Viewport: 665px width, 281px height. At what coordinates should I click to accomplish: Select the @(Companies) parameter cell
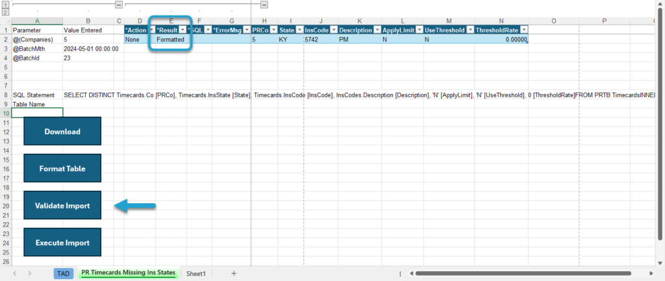pyautogui.click(x=37, y=40)
